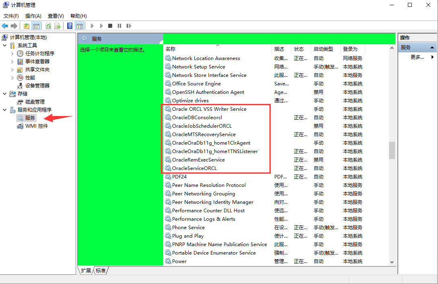Select the OracleServiceORCL service row
Image resolution: width=438 pixels, height=284 pixels.
pyautogui.click(x=265, y=168)
